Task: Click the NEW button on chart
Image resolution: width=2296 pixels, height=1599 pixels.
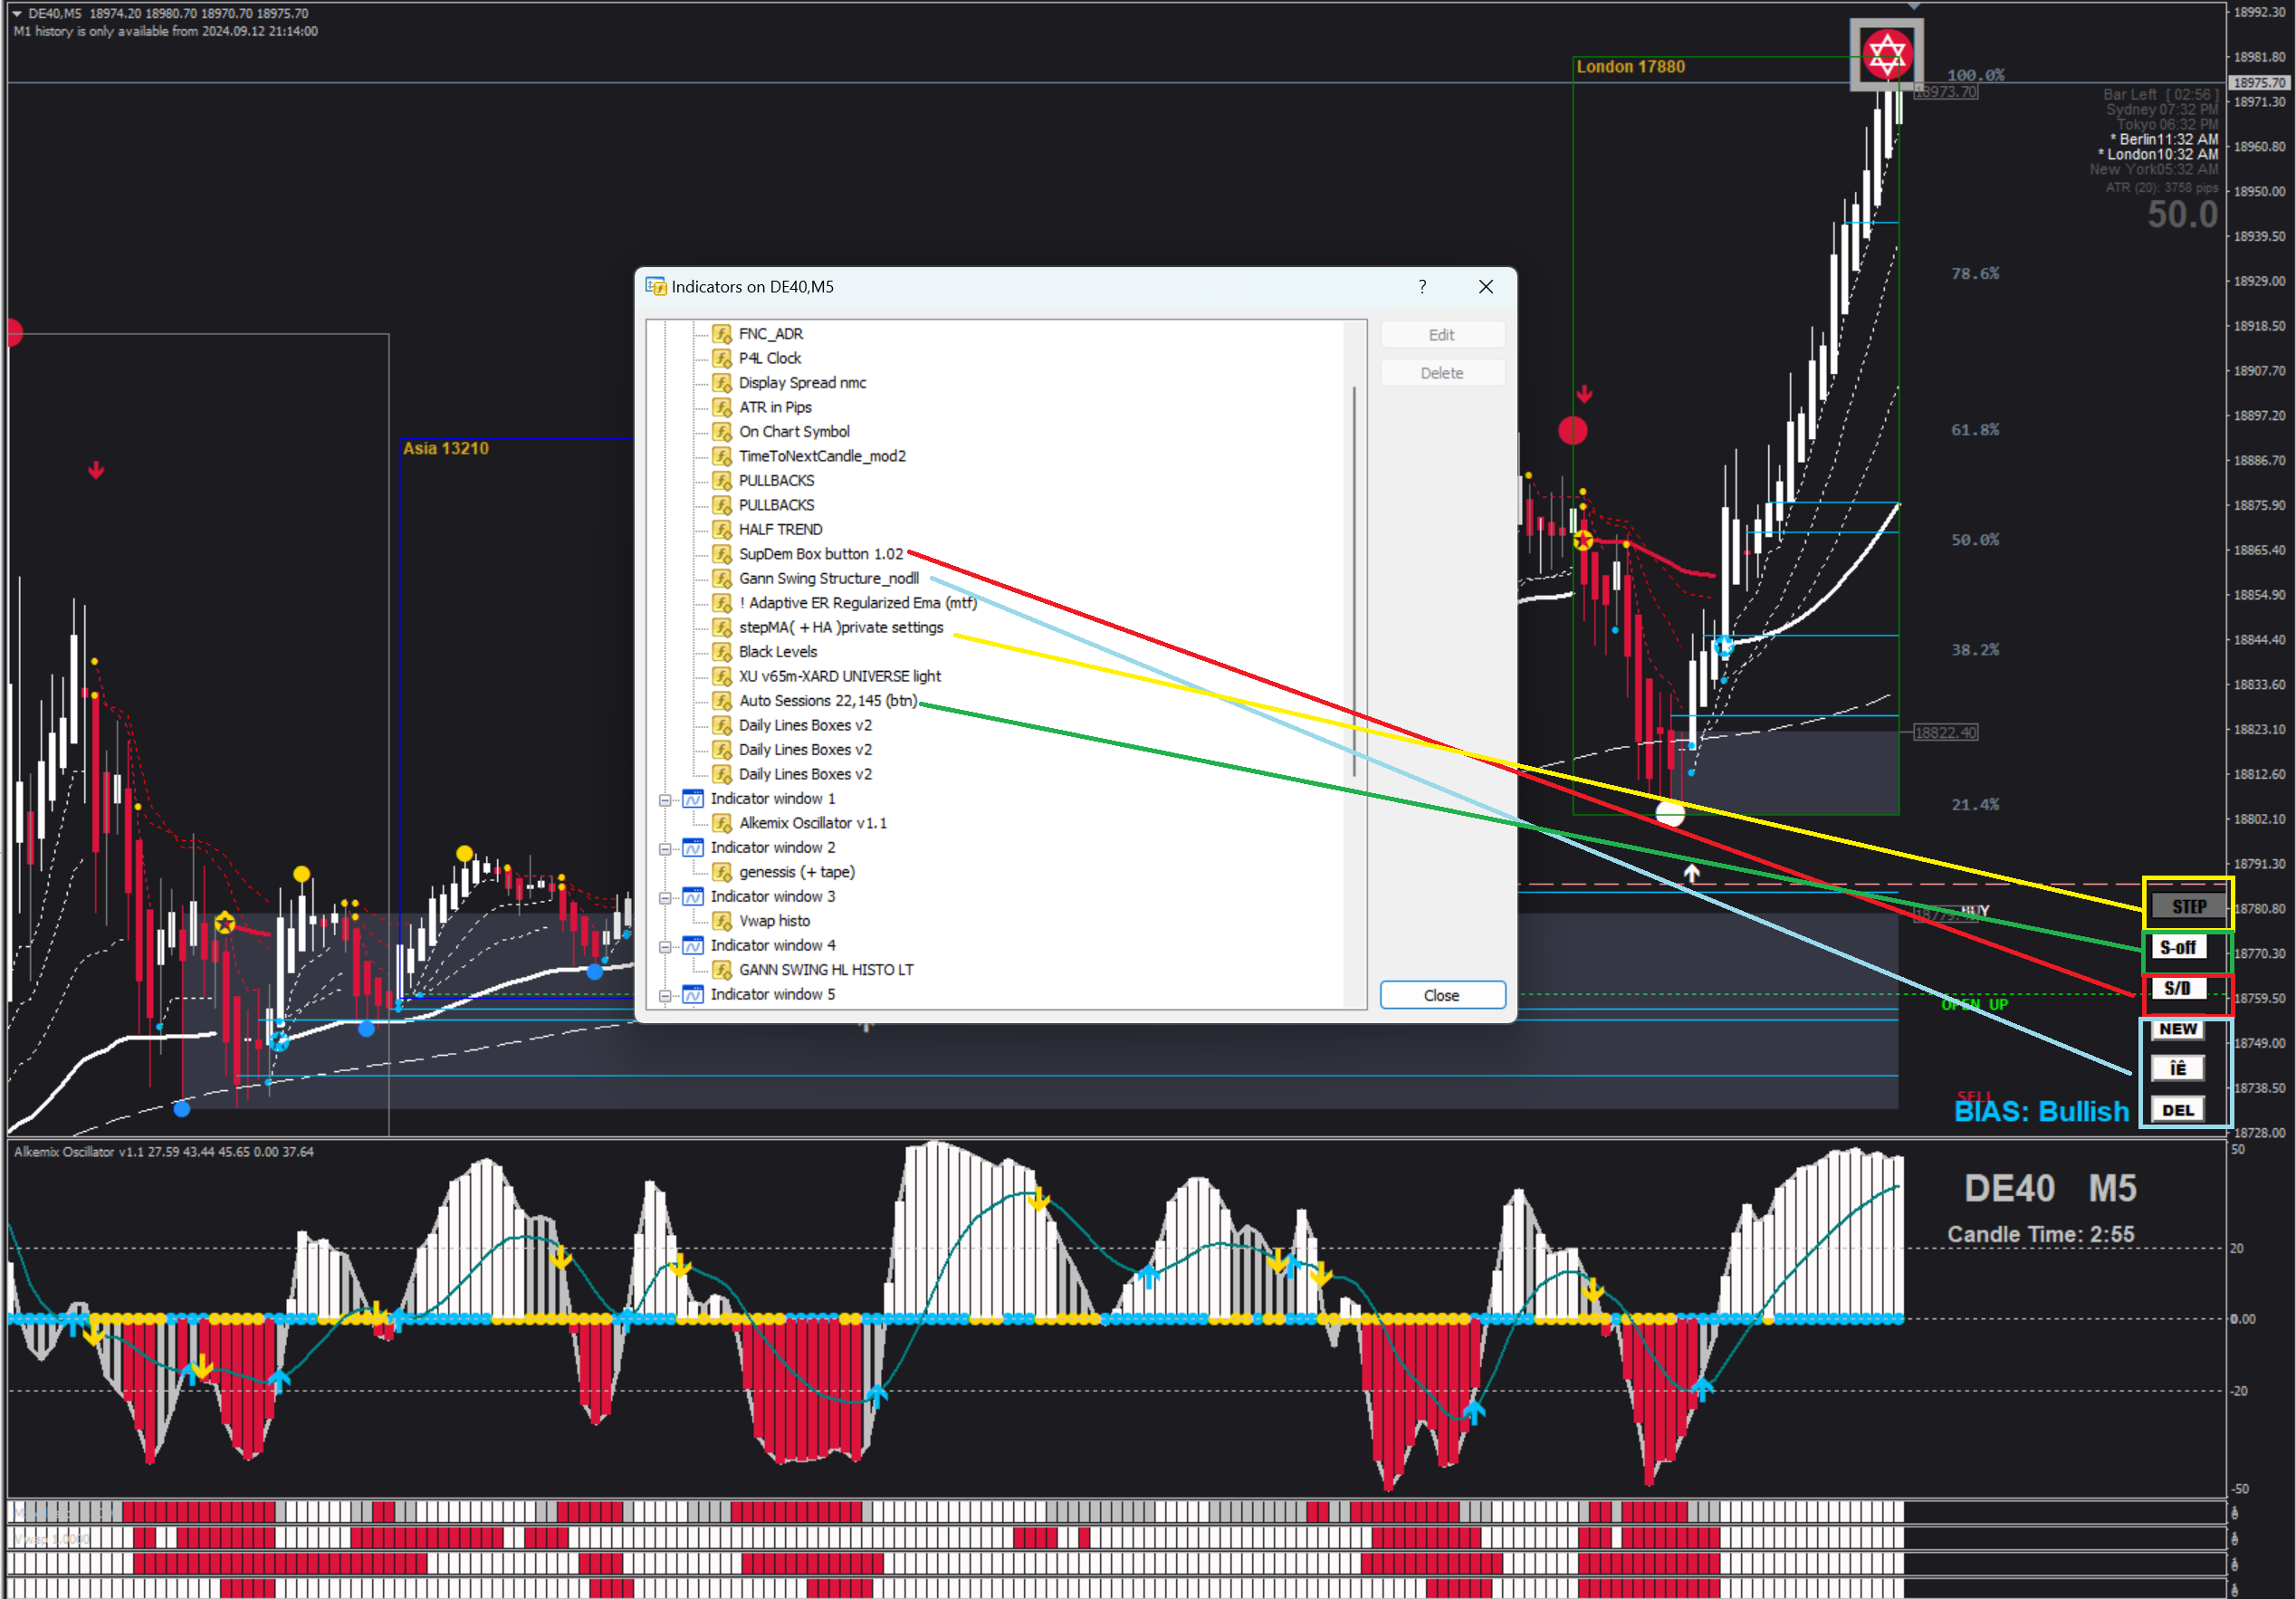Action: [2177, 1029]
